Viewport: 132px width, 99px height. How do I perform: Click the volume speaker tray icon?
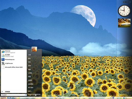[x=126, y=98]
